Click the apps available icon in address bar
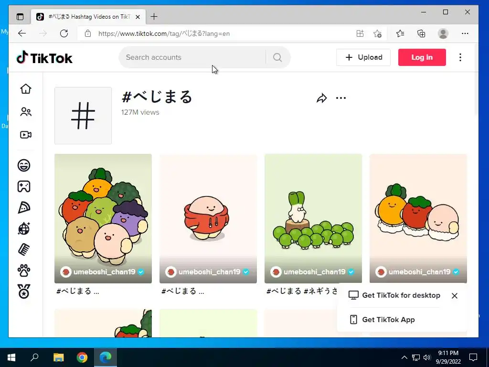Image resolution: width=489 pixels, height=367 pixels. (x=360, y=33)
